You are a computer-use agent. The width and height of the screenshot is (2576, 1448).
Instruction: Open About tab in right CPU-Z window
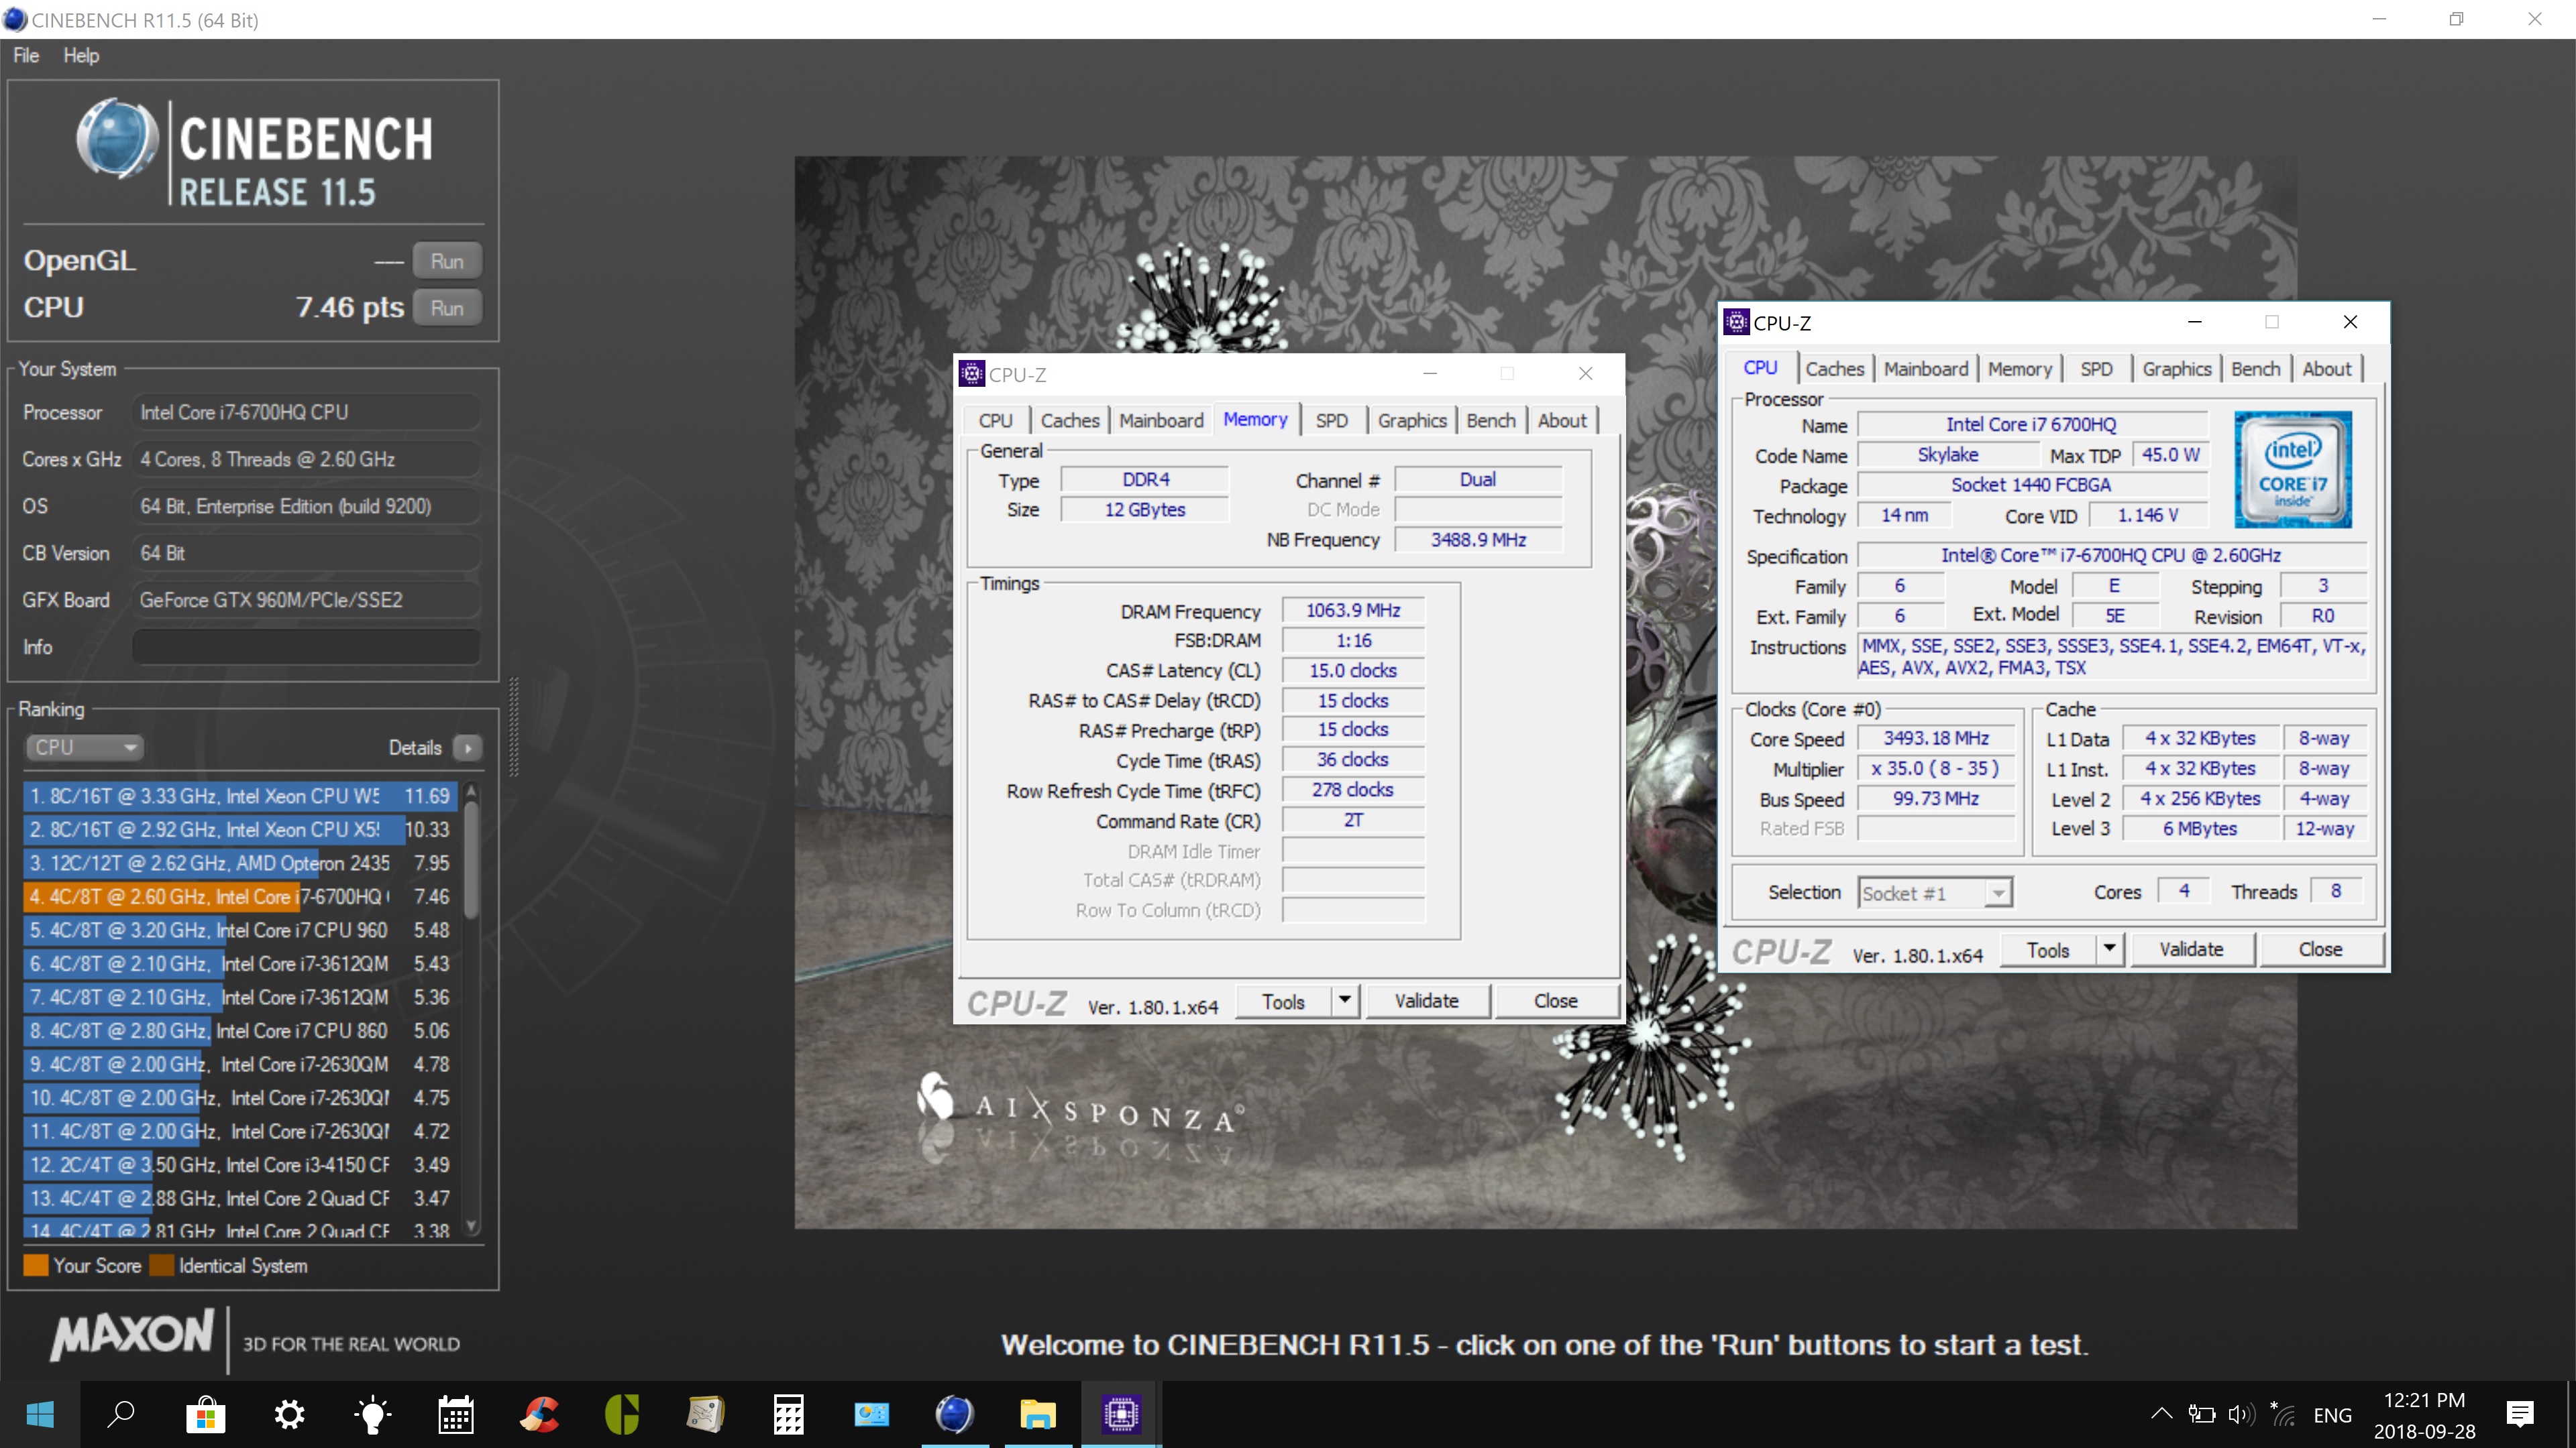(2327, 369)
